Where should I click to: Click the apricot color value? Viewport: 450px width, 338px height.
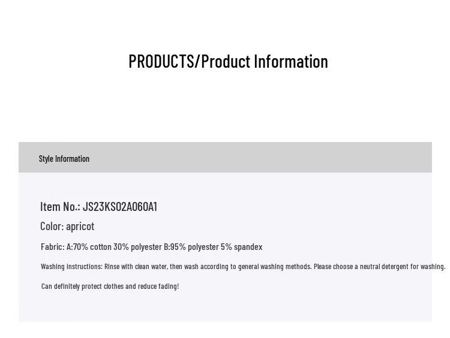coord(80,227)
